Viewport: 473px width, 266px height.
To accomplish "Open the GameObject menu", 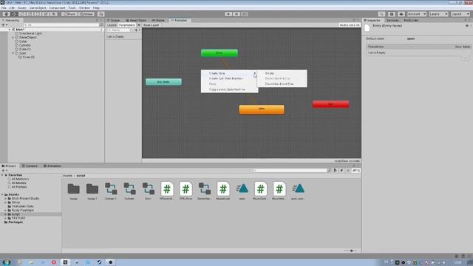I will pyautogui.click(x=38, y=8).
